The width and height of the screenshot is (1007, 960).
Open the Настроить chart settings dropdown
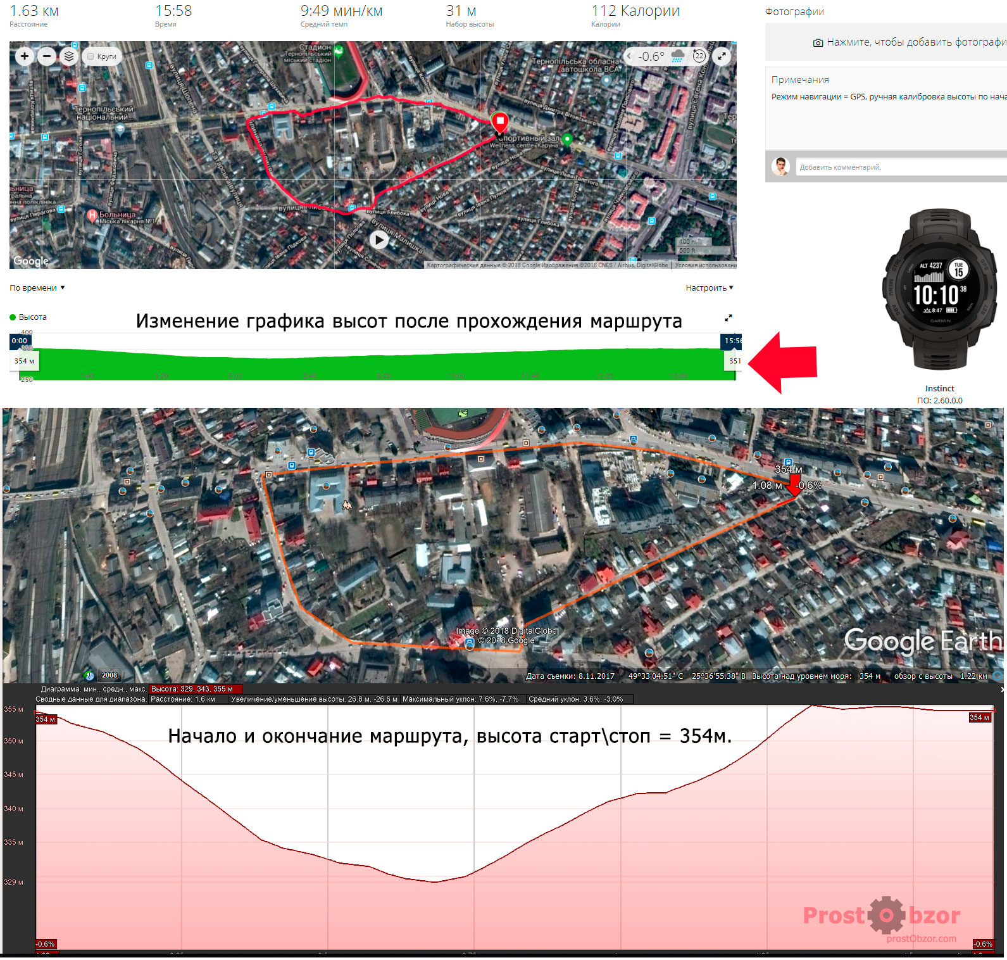[709, 288]
